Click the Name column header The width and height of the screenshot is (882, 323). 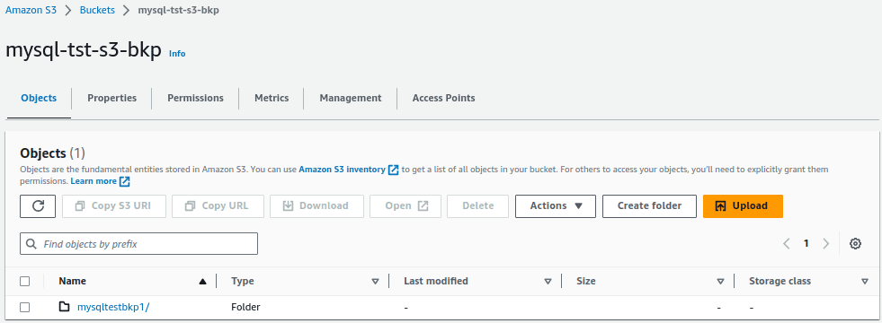pyautogui.click(x=73, y=282)
